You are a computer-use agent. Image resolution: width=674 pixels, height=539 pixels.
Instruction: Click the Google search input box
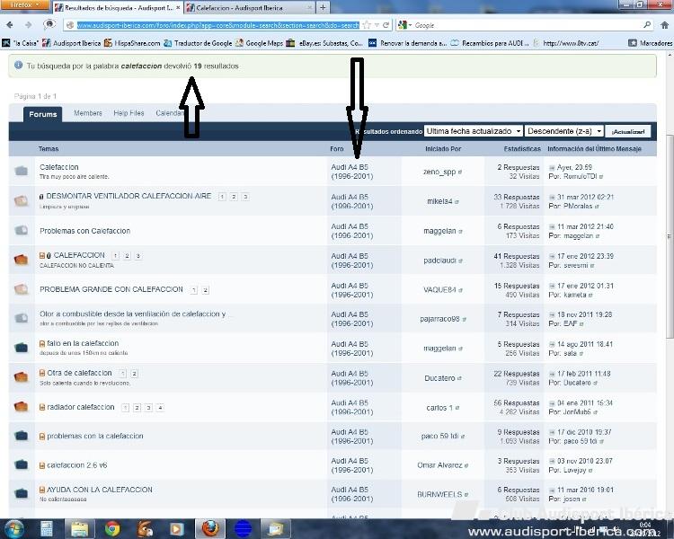pyautogui.click(x=528, y=25)
